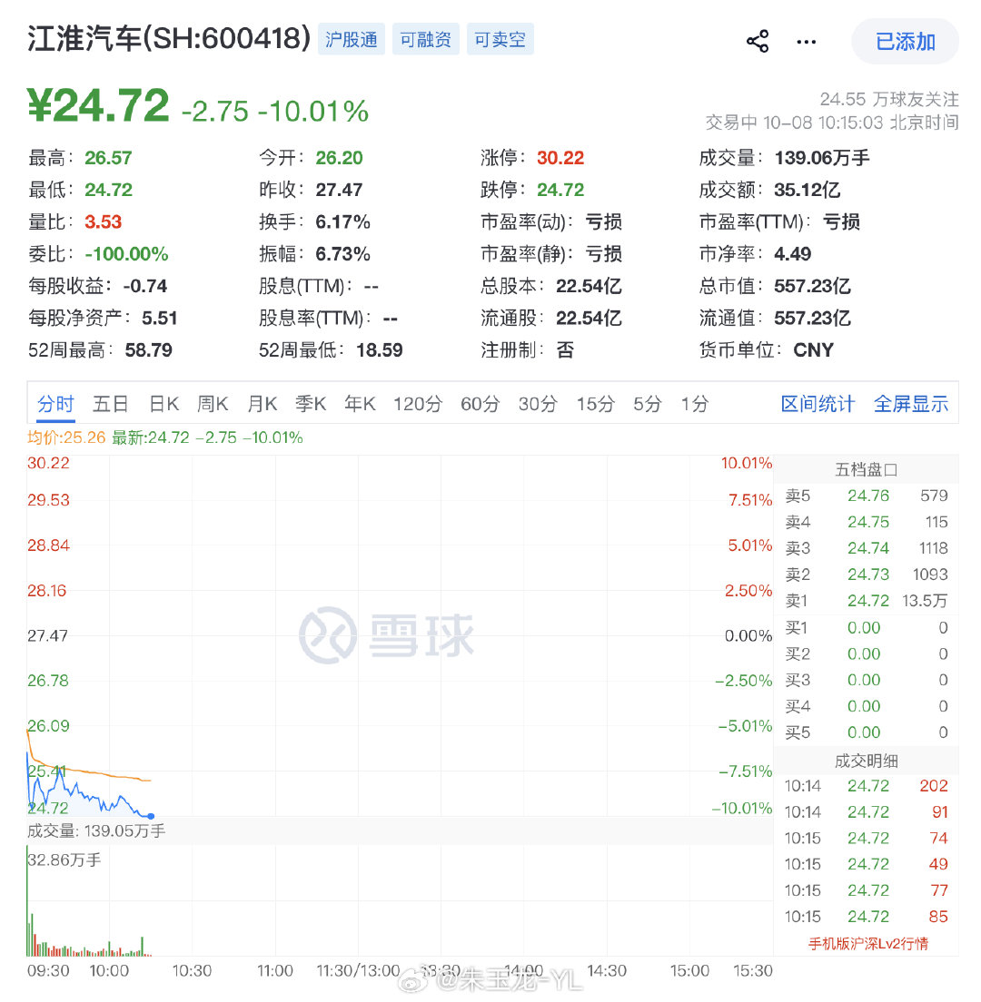Click the 委比 value -100.00%
The width and height of the screenshot is (981, 1002).
point(126,254)
